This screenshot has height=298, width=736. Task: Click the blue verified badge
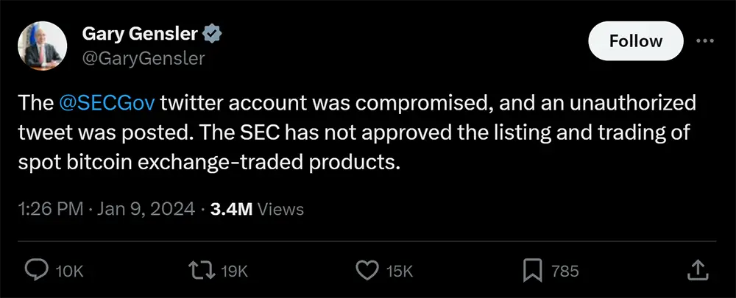point(213,33)
